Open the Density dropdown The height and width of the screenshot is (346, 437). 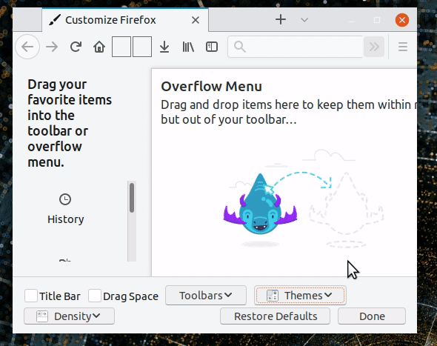click(69, 316)
